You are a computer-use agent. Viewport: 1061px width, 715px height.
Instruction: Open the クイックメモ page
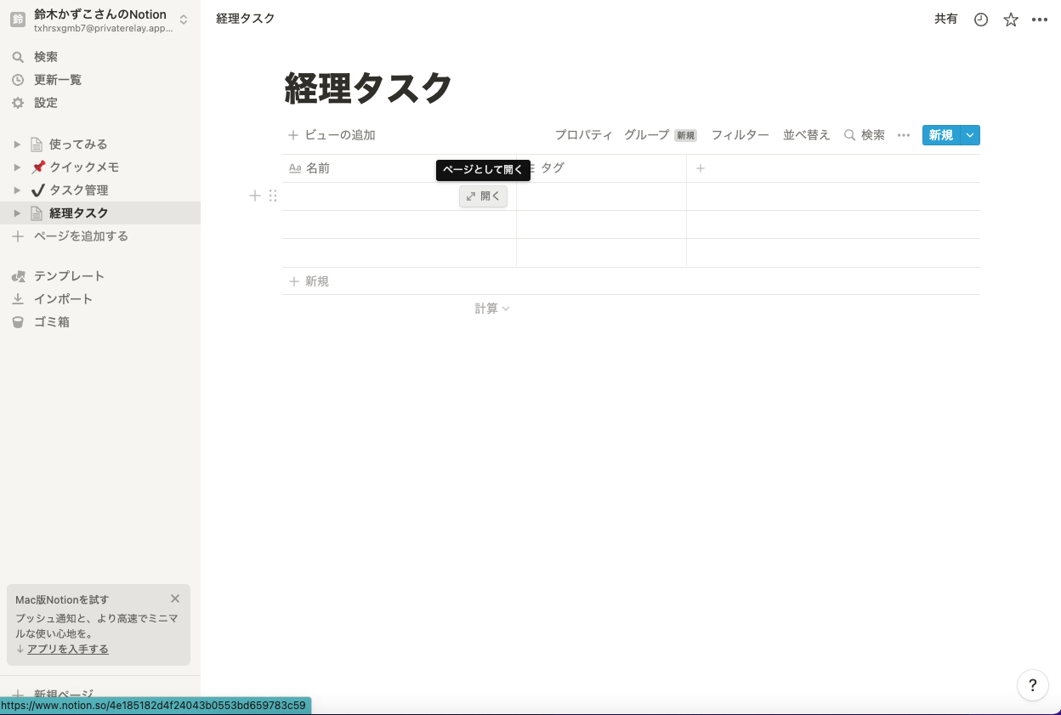(x=84, y=167)
